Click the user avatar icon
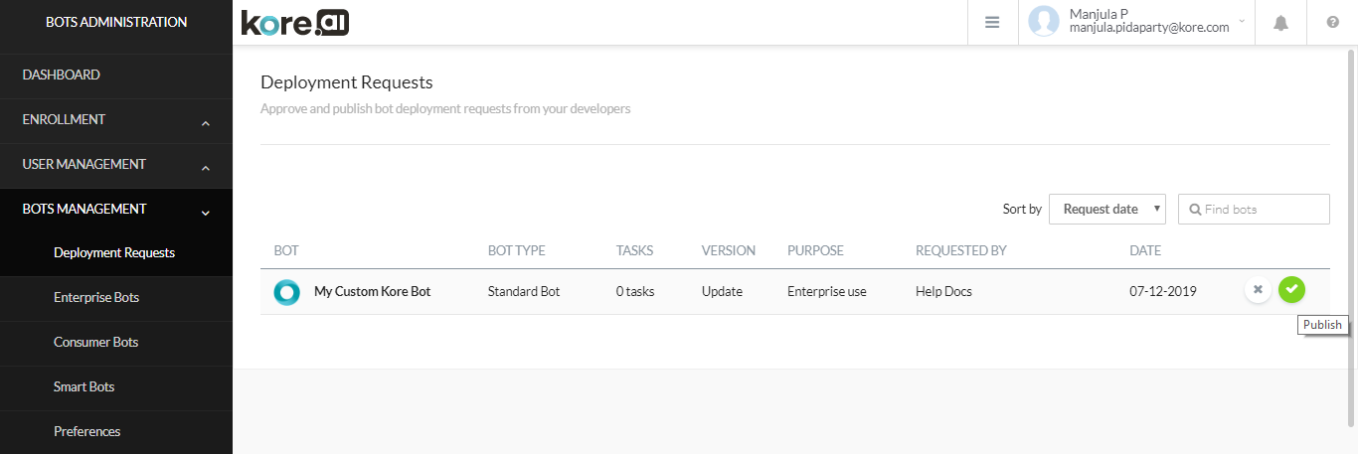This screenshot has width=1358, height=454. pos(1044,21)
